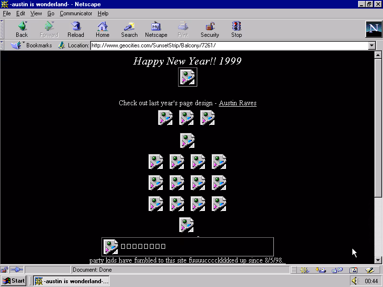
Task: Click the security padlock in status bar
Action: 4,270
